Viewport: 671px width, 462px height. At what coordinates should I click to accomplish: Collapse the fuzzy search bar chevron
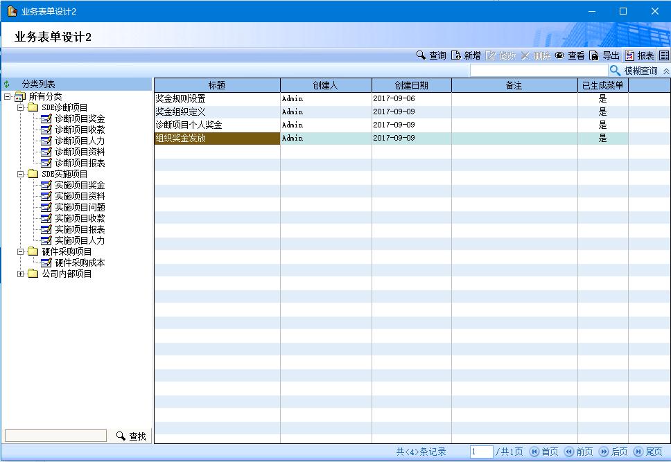(x=665, y=71)
